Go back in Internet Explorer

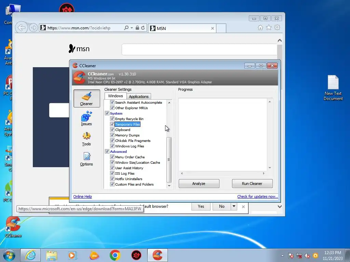pos(22,28)
